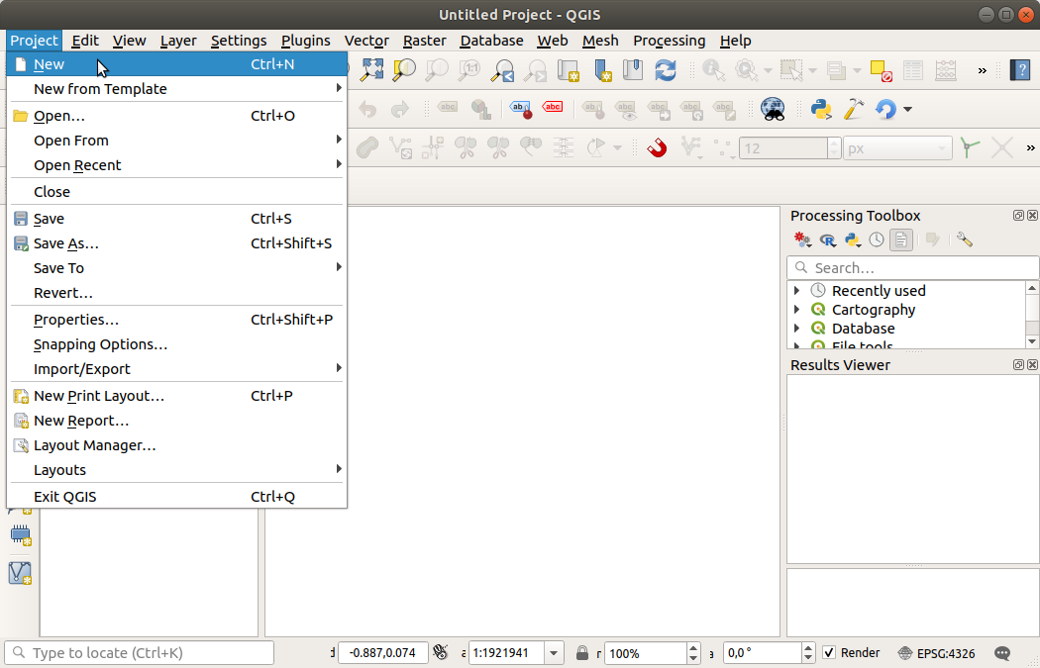Enable snapping with the red magnet icon
The height and width of the screenshot is (668, 1040).
[657, 148]
